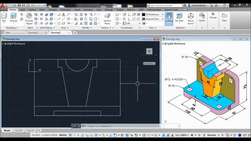Click MODEL space toggle in status bar

point(63,135)
